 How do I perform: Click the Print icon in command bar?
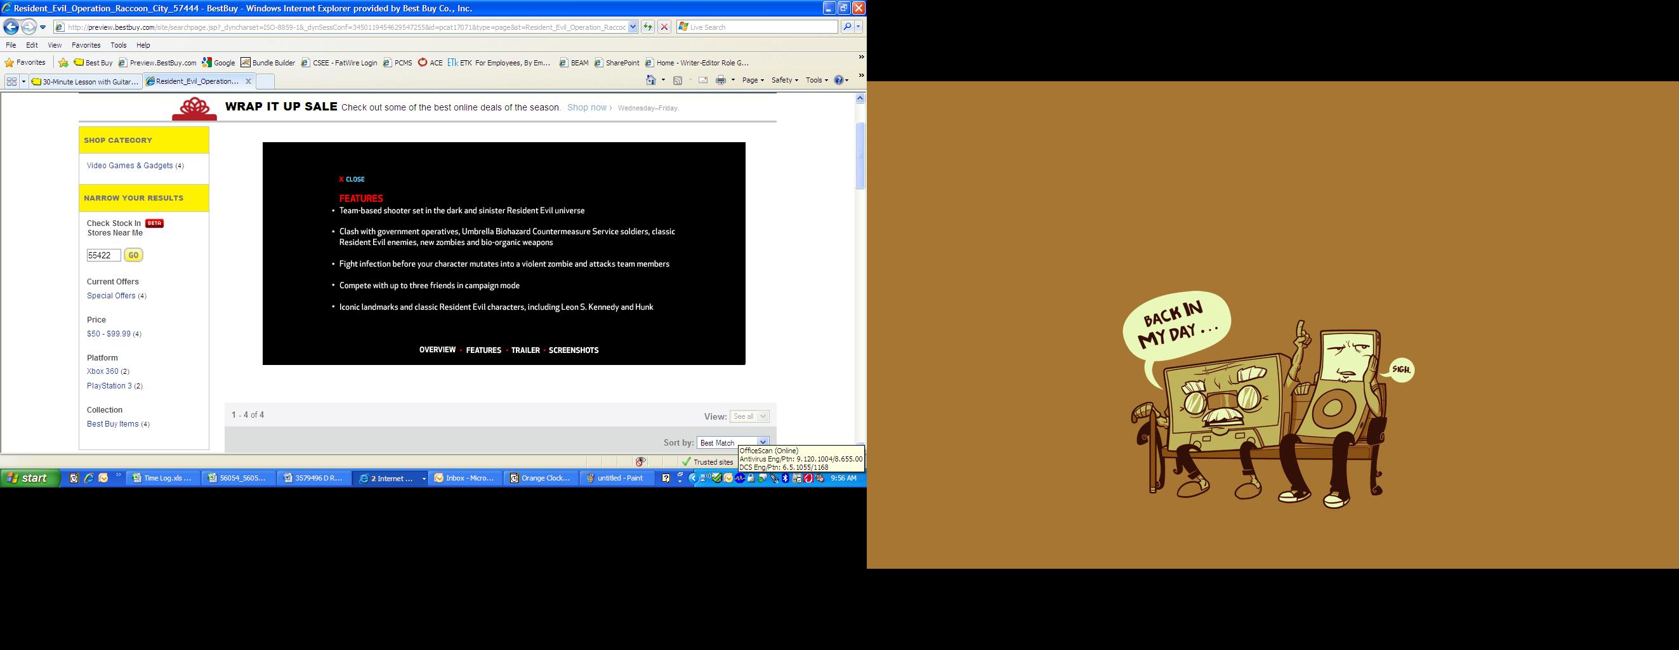point(721,80)
